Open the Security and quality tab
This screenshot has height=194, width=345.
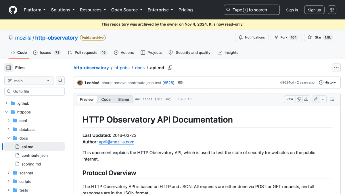[189, 53]
